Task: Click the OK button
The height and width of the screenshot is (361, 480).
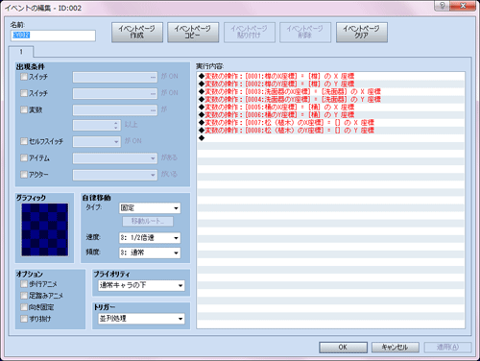Action: [343, 348]
